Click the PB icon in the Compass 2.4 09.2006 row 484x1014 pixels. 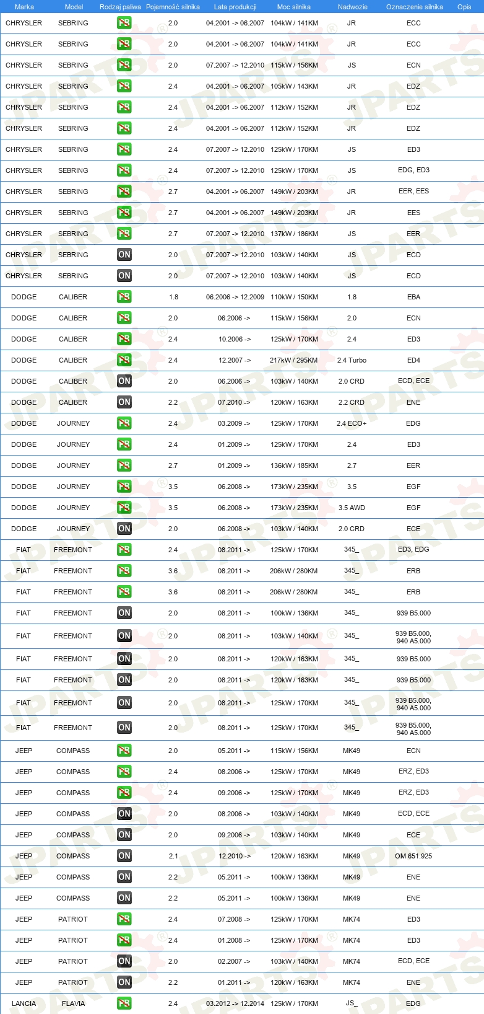click(124, 793)
